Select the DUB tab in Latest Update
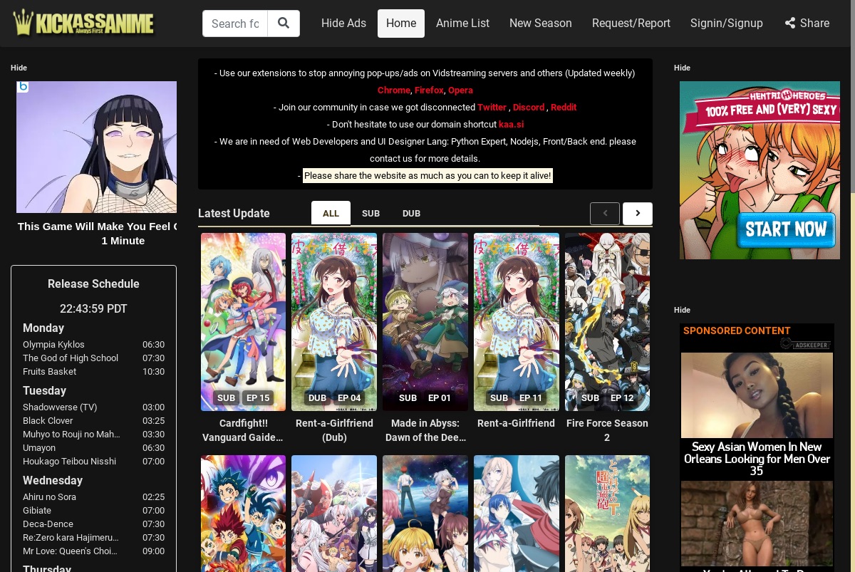Image resolution: width=855 pixels, height=572 pixels. pos(411,213)
